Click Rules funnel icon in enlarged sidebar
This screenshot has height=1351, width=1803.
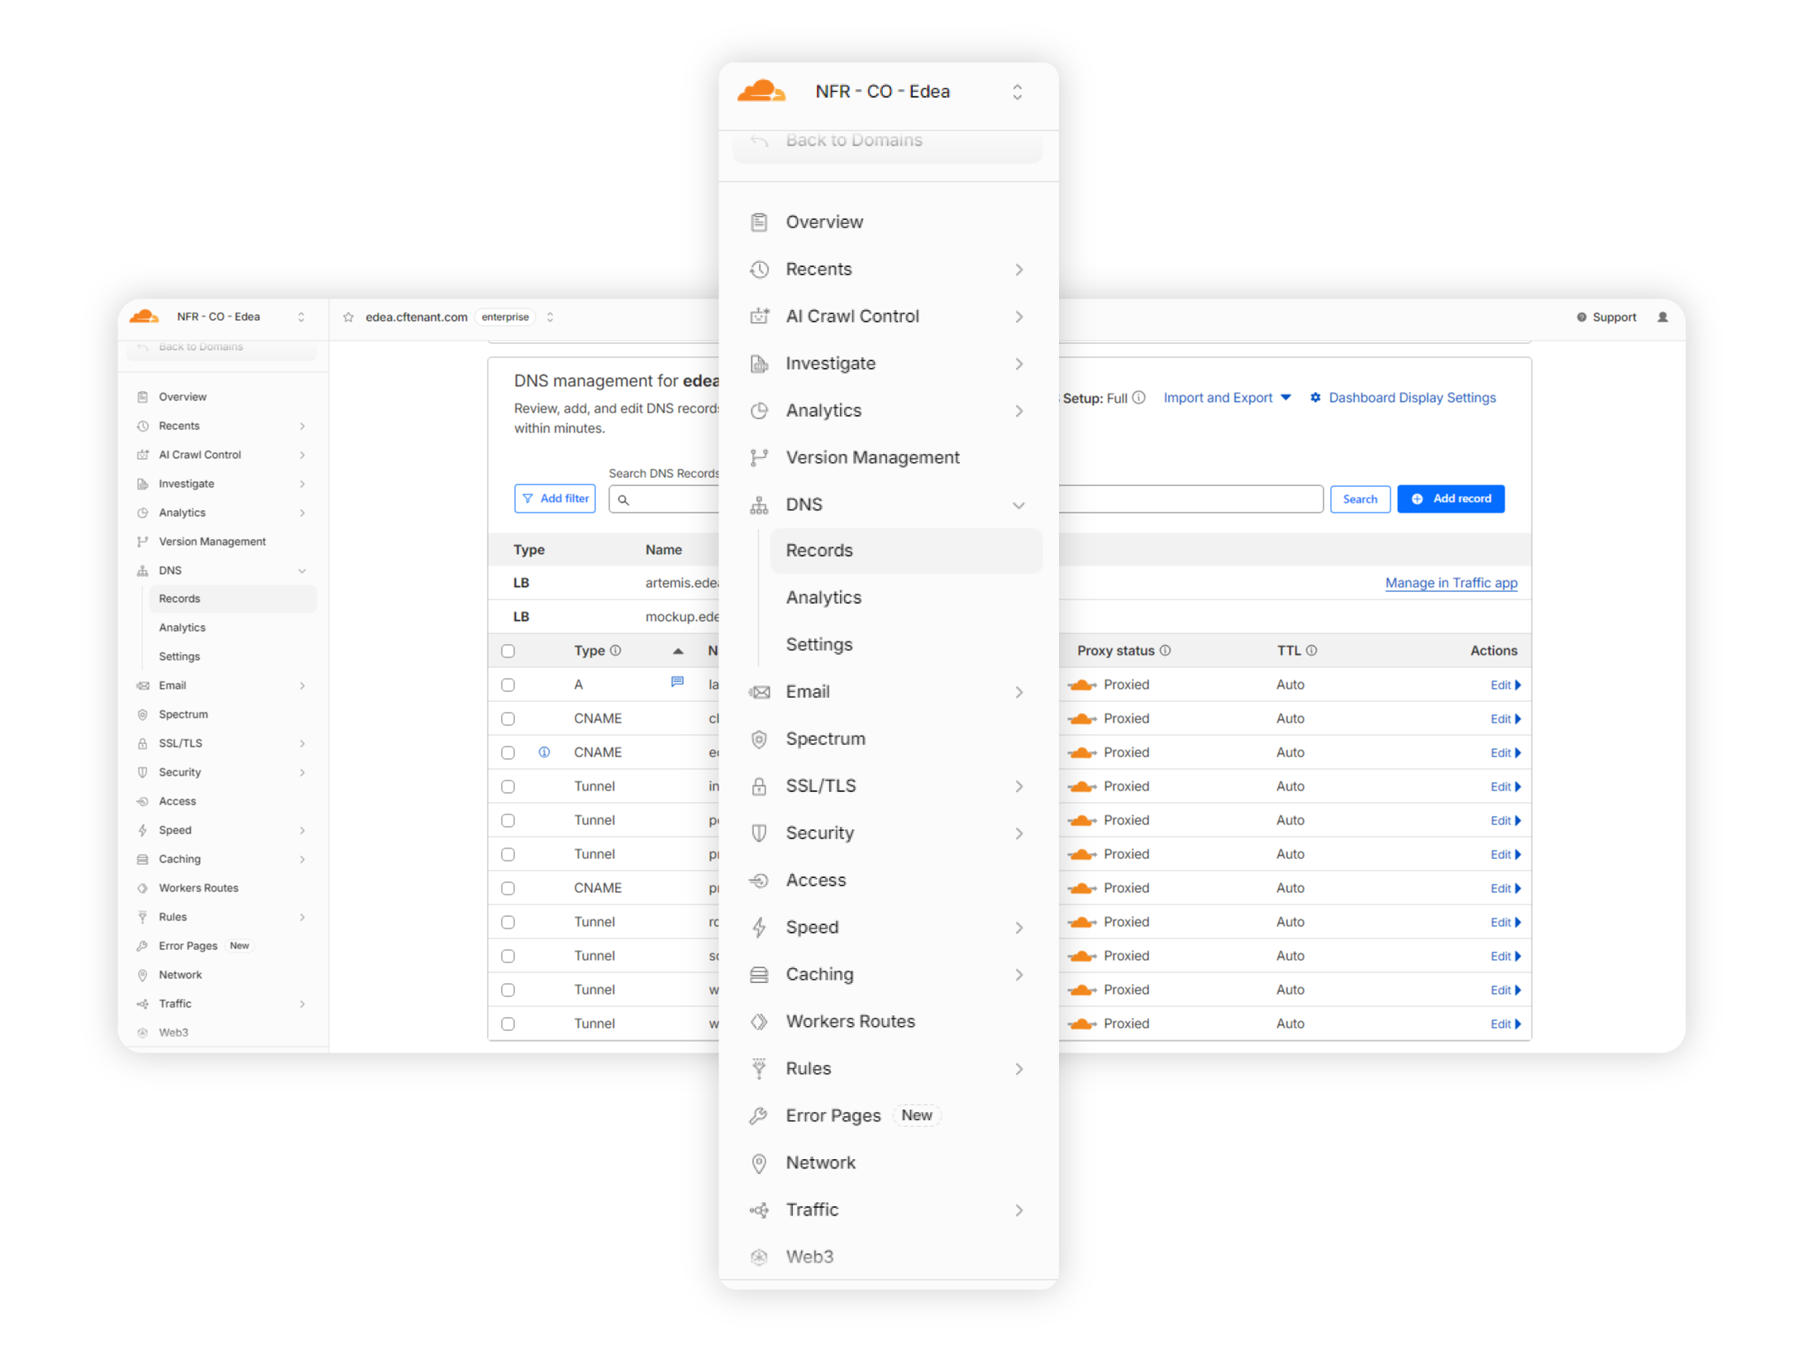759,1069
